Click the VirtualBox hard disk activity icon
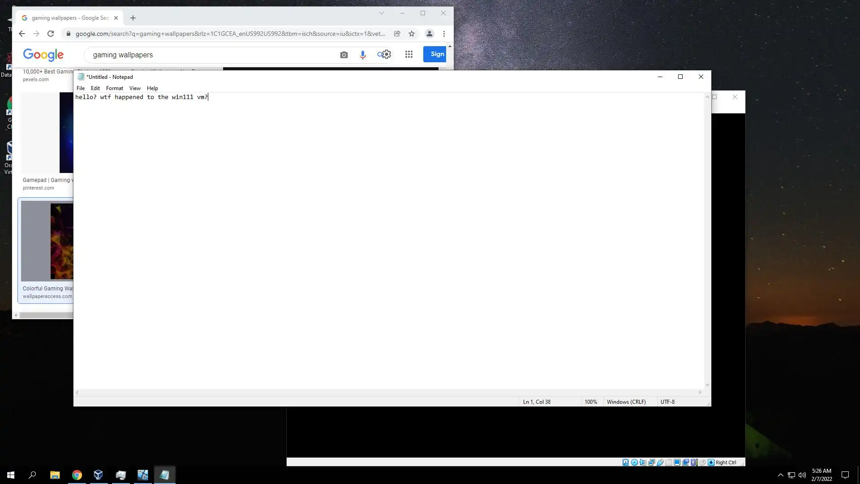 pos(625,462)
